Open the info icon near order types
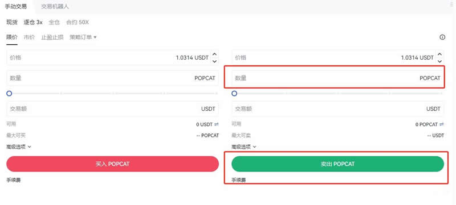This screenshot has width=456, height=205. [x=442, y=37]
